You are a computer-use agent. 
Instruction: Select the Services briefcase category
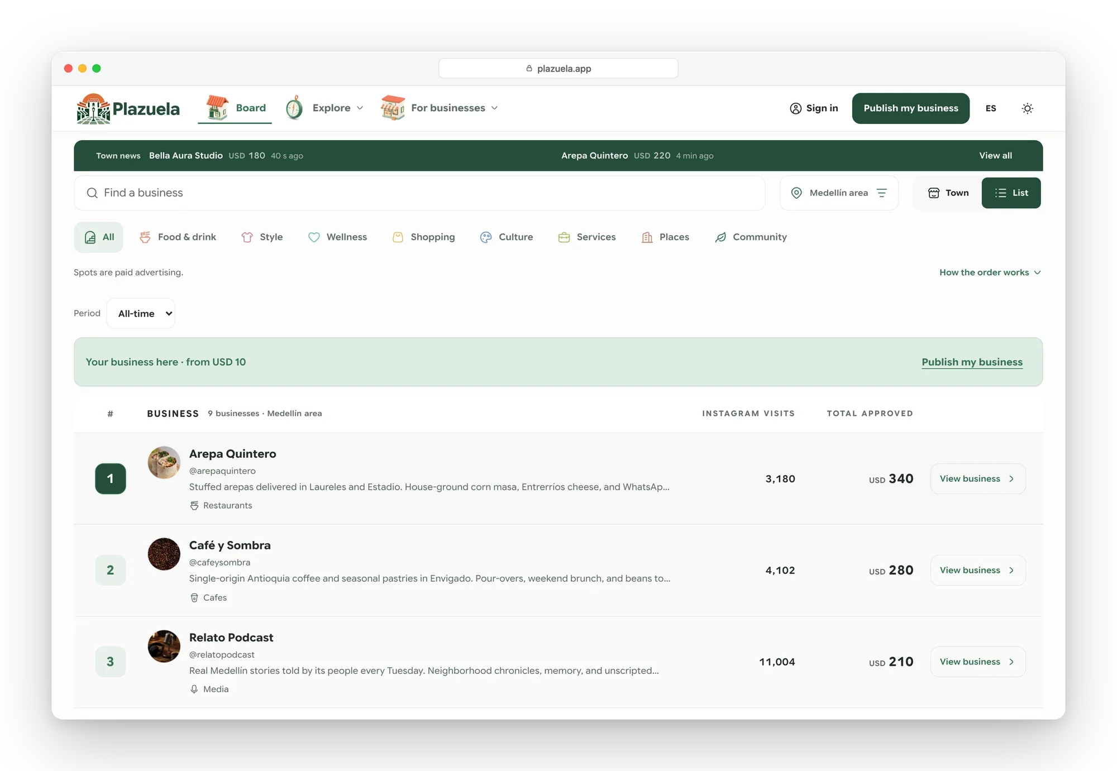(x=587, y=237)
